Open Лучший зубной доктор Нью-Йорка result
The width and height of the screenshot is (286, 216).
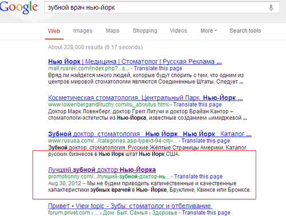pyautogui.click(x=102, y=170)
